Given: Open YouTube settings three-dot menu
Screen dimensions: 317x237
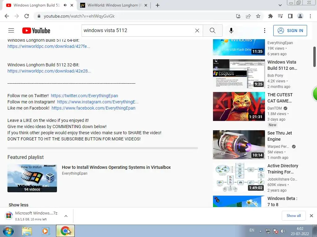Looking at the screenshot, I should point(264,31).
